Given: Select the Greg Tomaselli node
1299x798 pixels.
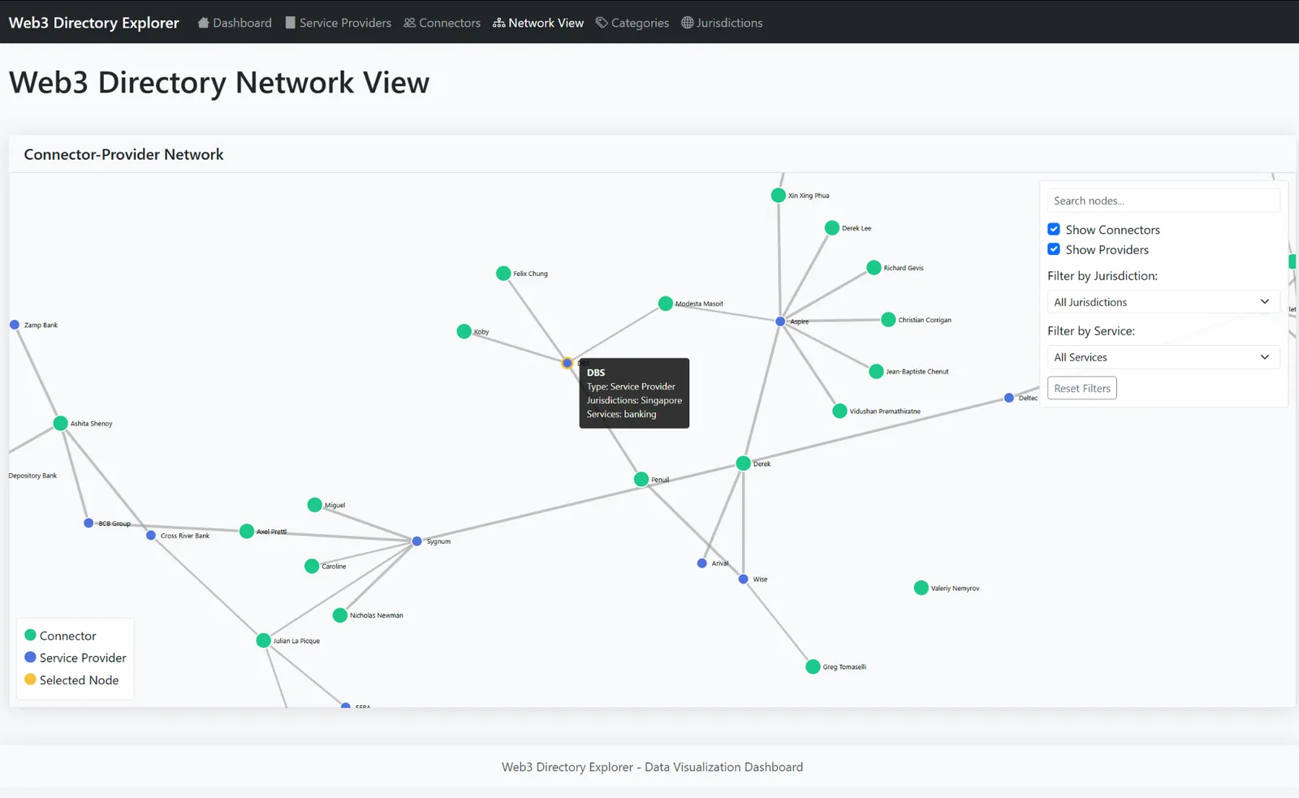Looking at the screenshot, I should pos(813,667).
